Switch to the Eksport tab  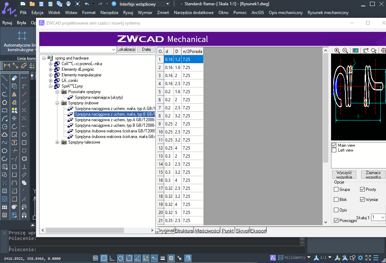258,231
